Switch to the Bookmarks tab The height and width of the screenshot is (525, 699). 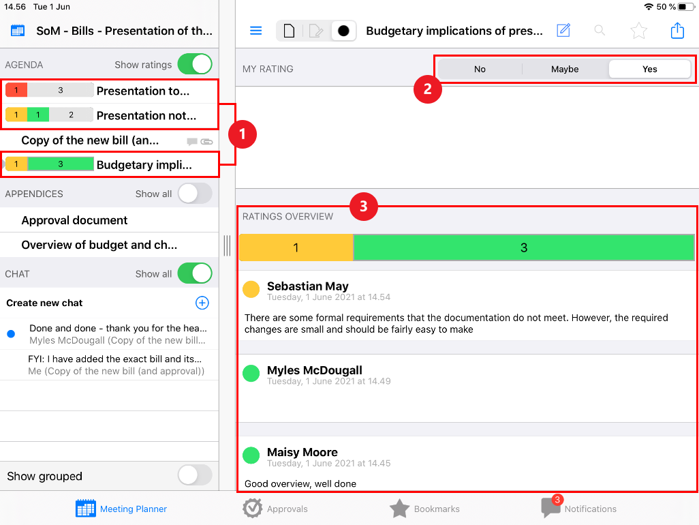click(x=424, y=509)
